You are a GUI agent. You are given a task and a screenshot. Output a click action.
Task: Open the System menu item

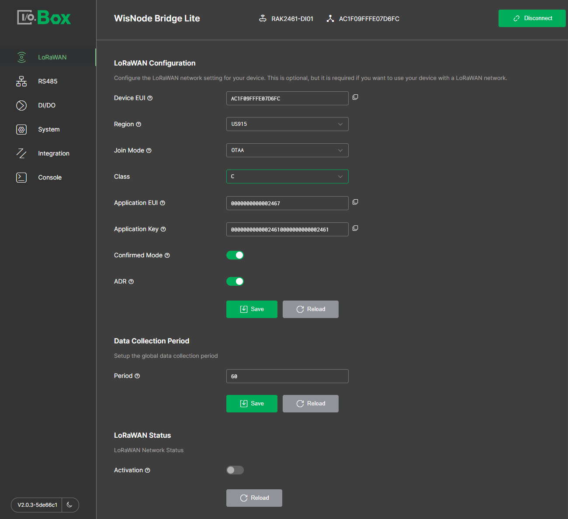[48, 129]
